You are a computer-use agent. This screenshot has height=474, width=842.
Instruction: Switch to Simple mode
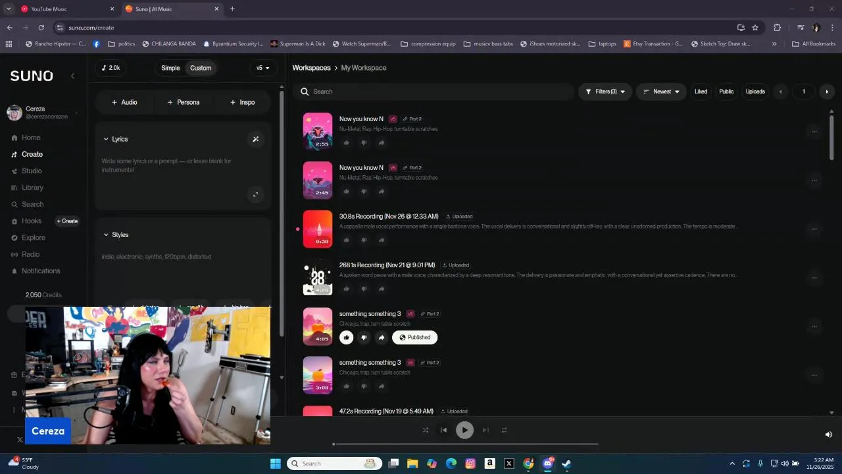pyautogui.click(x=170, y=68)
